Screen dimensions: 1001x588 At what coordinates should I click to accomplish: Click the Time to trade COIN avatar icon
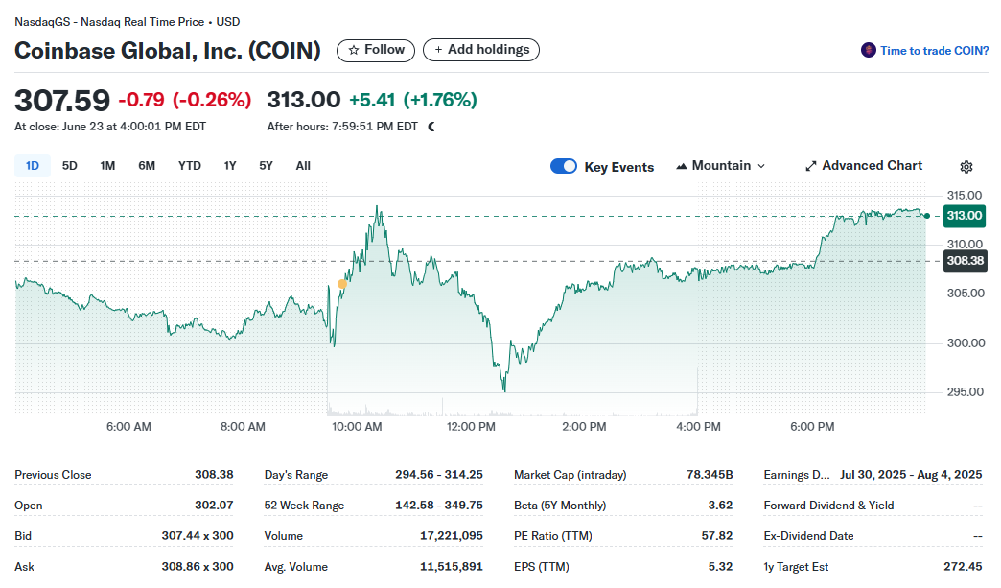869,50
